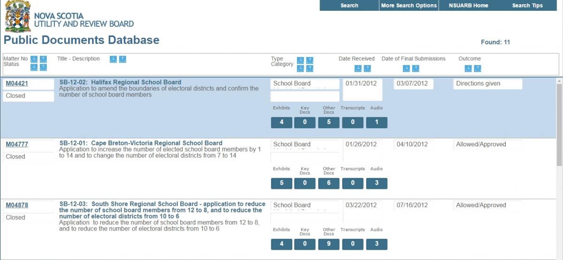Image resolution: width=563 pixels, height=260 pixels.
Task: Click the Directions given outcome field
Action: tap(487, 84)
